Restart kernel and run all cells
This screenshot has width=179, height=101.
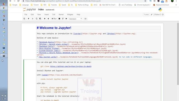tap(66, 19)
